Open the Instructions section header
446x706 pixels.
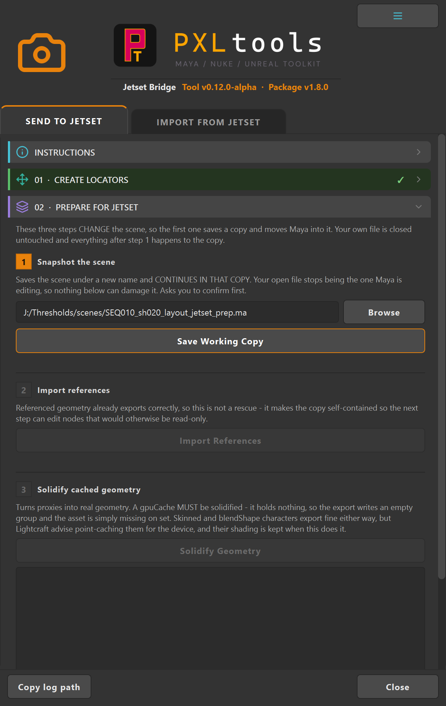[x=219, y=152]
